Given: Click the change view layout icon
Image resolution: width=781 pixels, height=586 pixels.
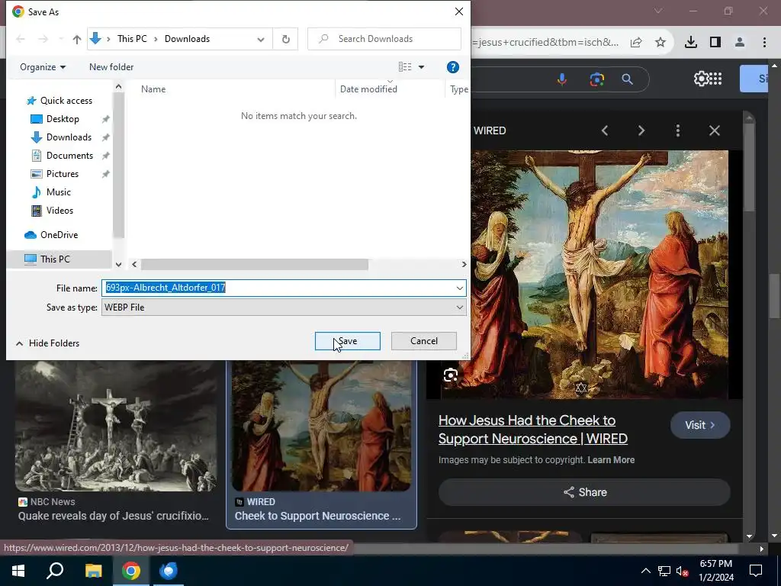Looking at the screenshot, I should tap(405, 67).
